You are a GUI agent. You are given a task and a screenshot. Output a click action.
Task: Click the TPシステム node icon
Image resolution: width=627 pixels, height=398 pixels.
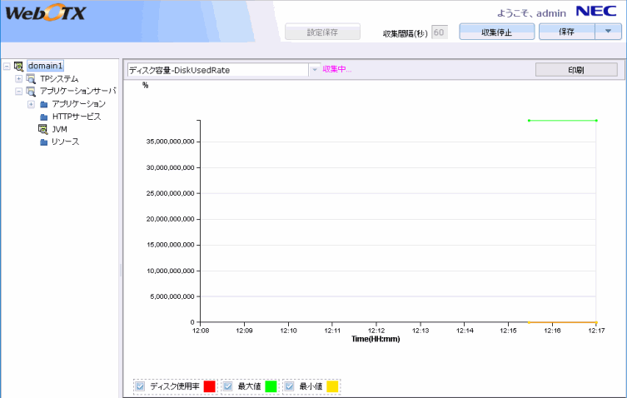(x=32, y=78)
